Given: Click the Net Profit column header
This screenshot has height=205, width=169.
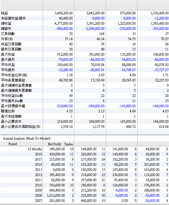Looking at the screenshot, I should tap(54, 144).
